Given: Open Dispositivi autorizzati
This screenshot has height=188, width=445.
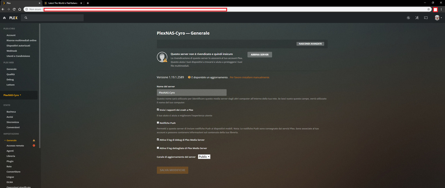Looking at the screenshot, I should (18, 46).
